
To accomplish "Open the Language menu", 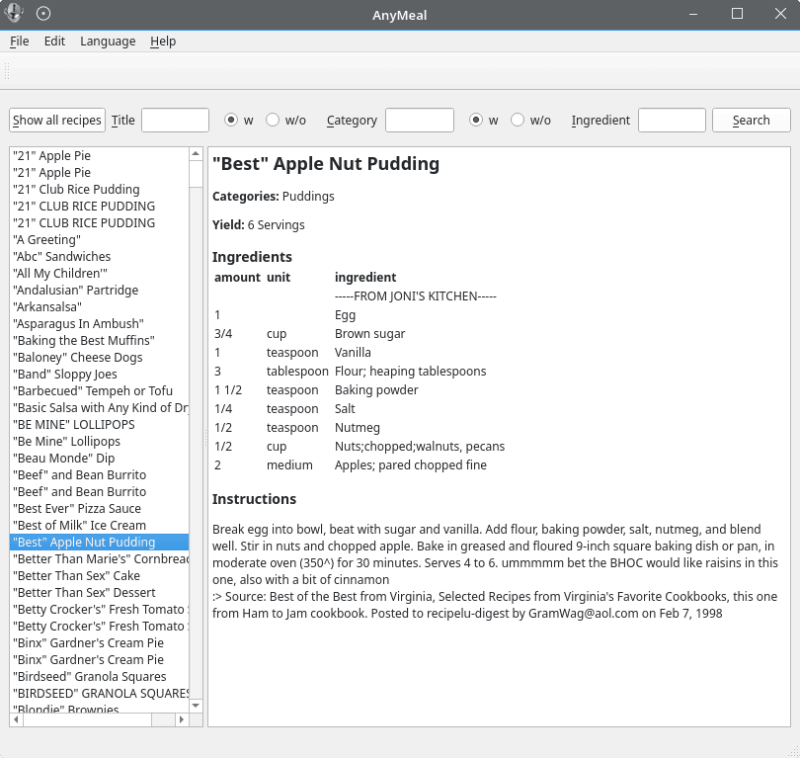I will point(108,42).
